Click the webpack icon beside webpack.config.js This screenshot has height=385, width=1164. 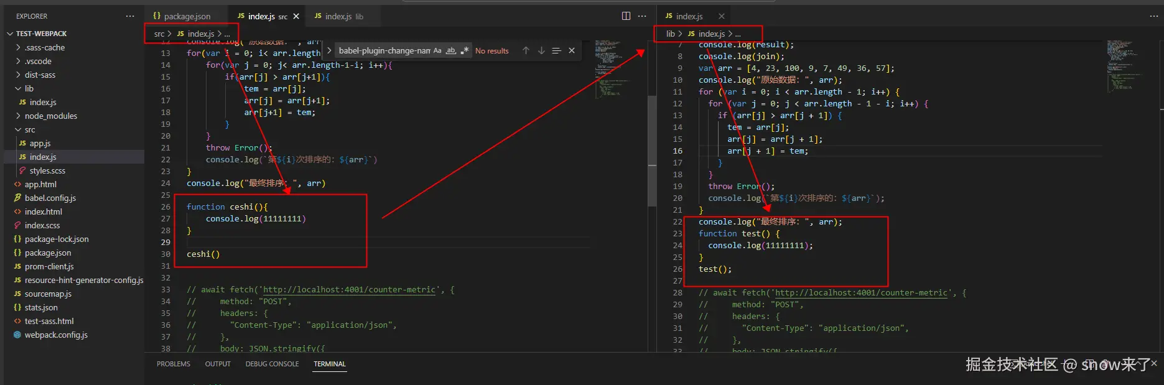(x=17, y=335)
